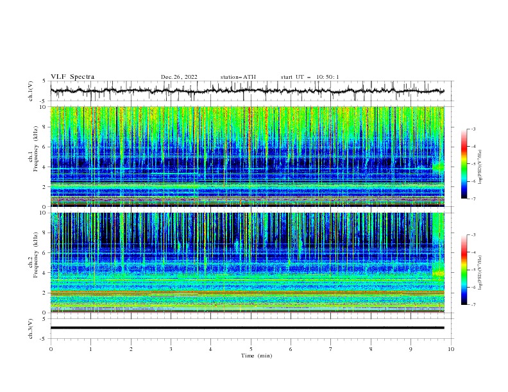
Task: Click the time axis tick label '1'
Action: click(x=90, y=349)
